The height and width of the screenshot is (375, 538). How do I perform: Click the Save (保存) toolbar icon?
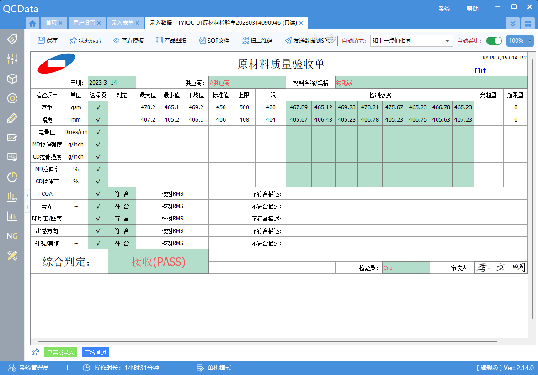[48, 41]
